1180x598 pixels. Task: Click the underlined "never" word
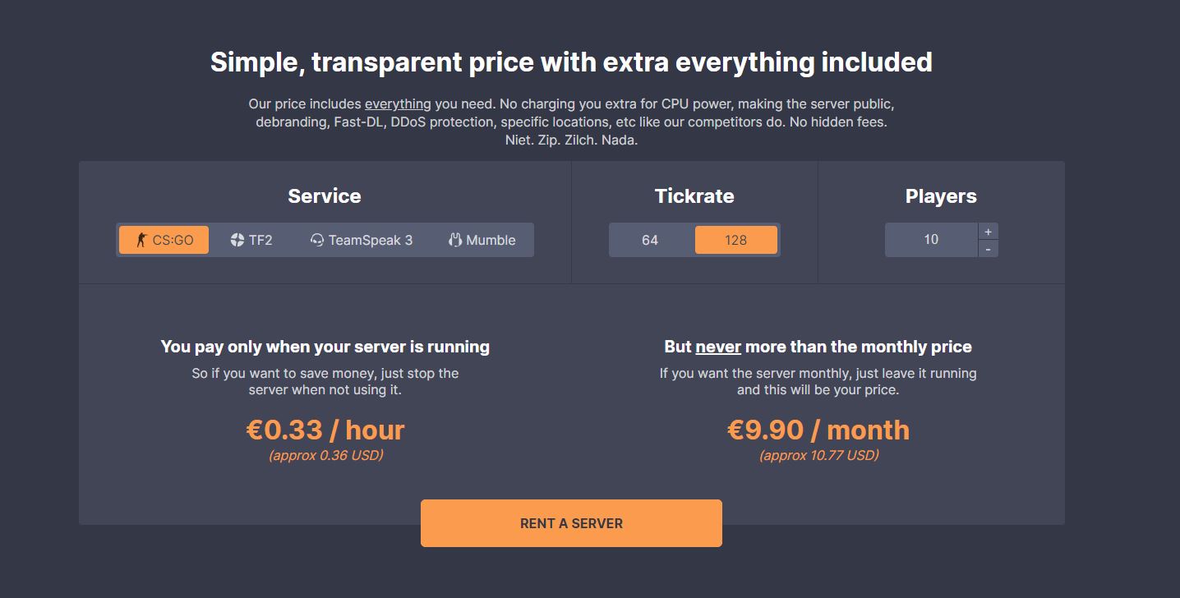(718, 347)
